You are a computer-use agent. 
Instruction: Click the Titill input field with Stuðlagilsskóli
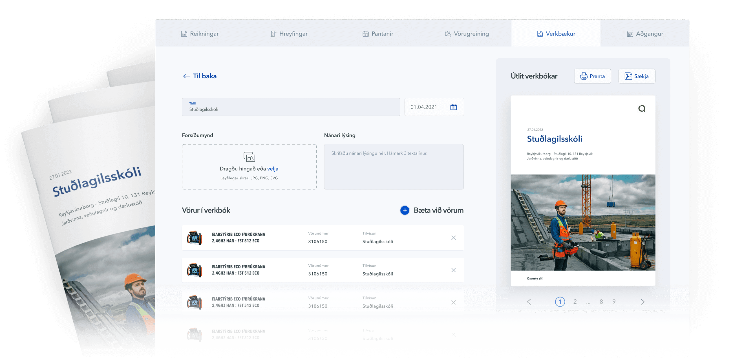pos(291,107)
